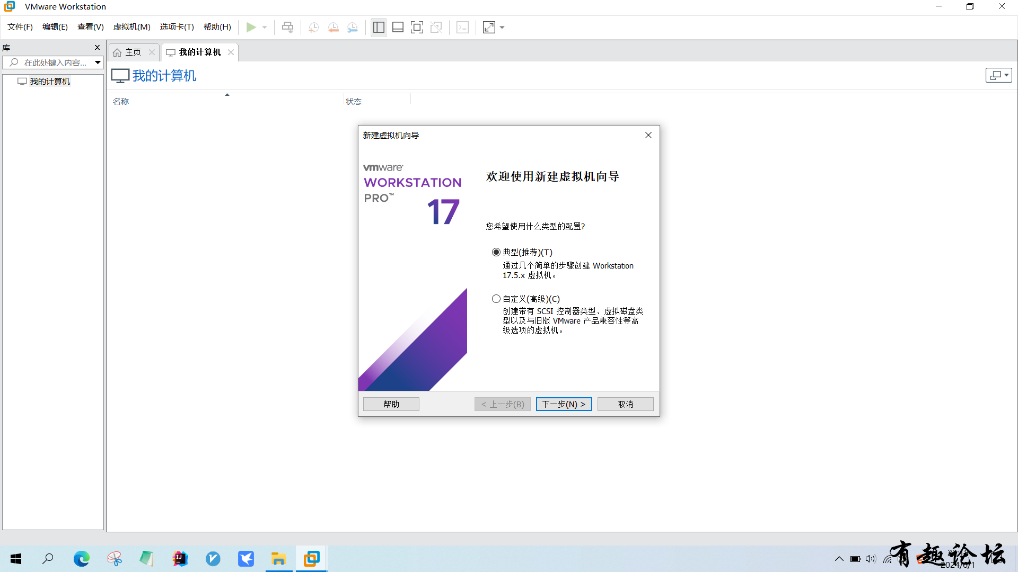Sort by the 名称 column header

tap(121, 101)
